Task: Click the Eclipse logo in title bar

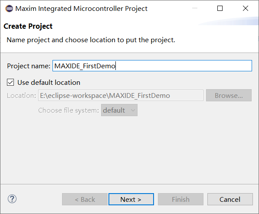Action: (x=9, y=8)
